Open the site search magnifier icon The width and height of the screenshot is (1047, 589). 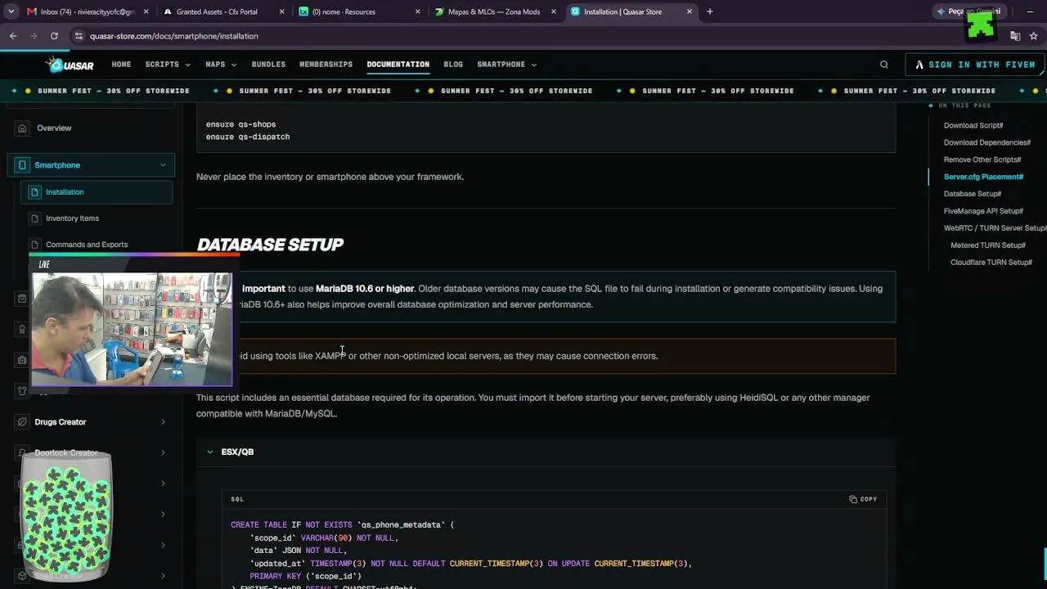tap(883, 65)
